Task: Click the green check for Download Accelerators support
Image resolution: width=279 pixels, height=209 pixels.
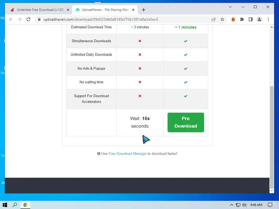Action: (186, 96)
